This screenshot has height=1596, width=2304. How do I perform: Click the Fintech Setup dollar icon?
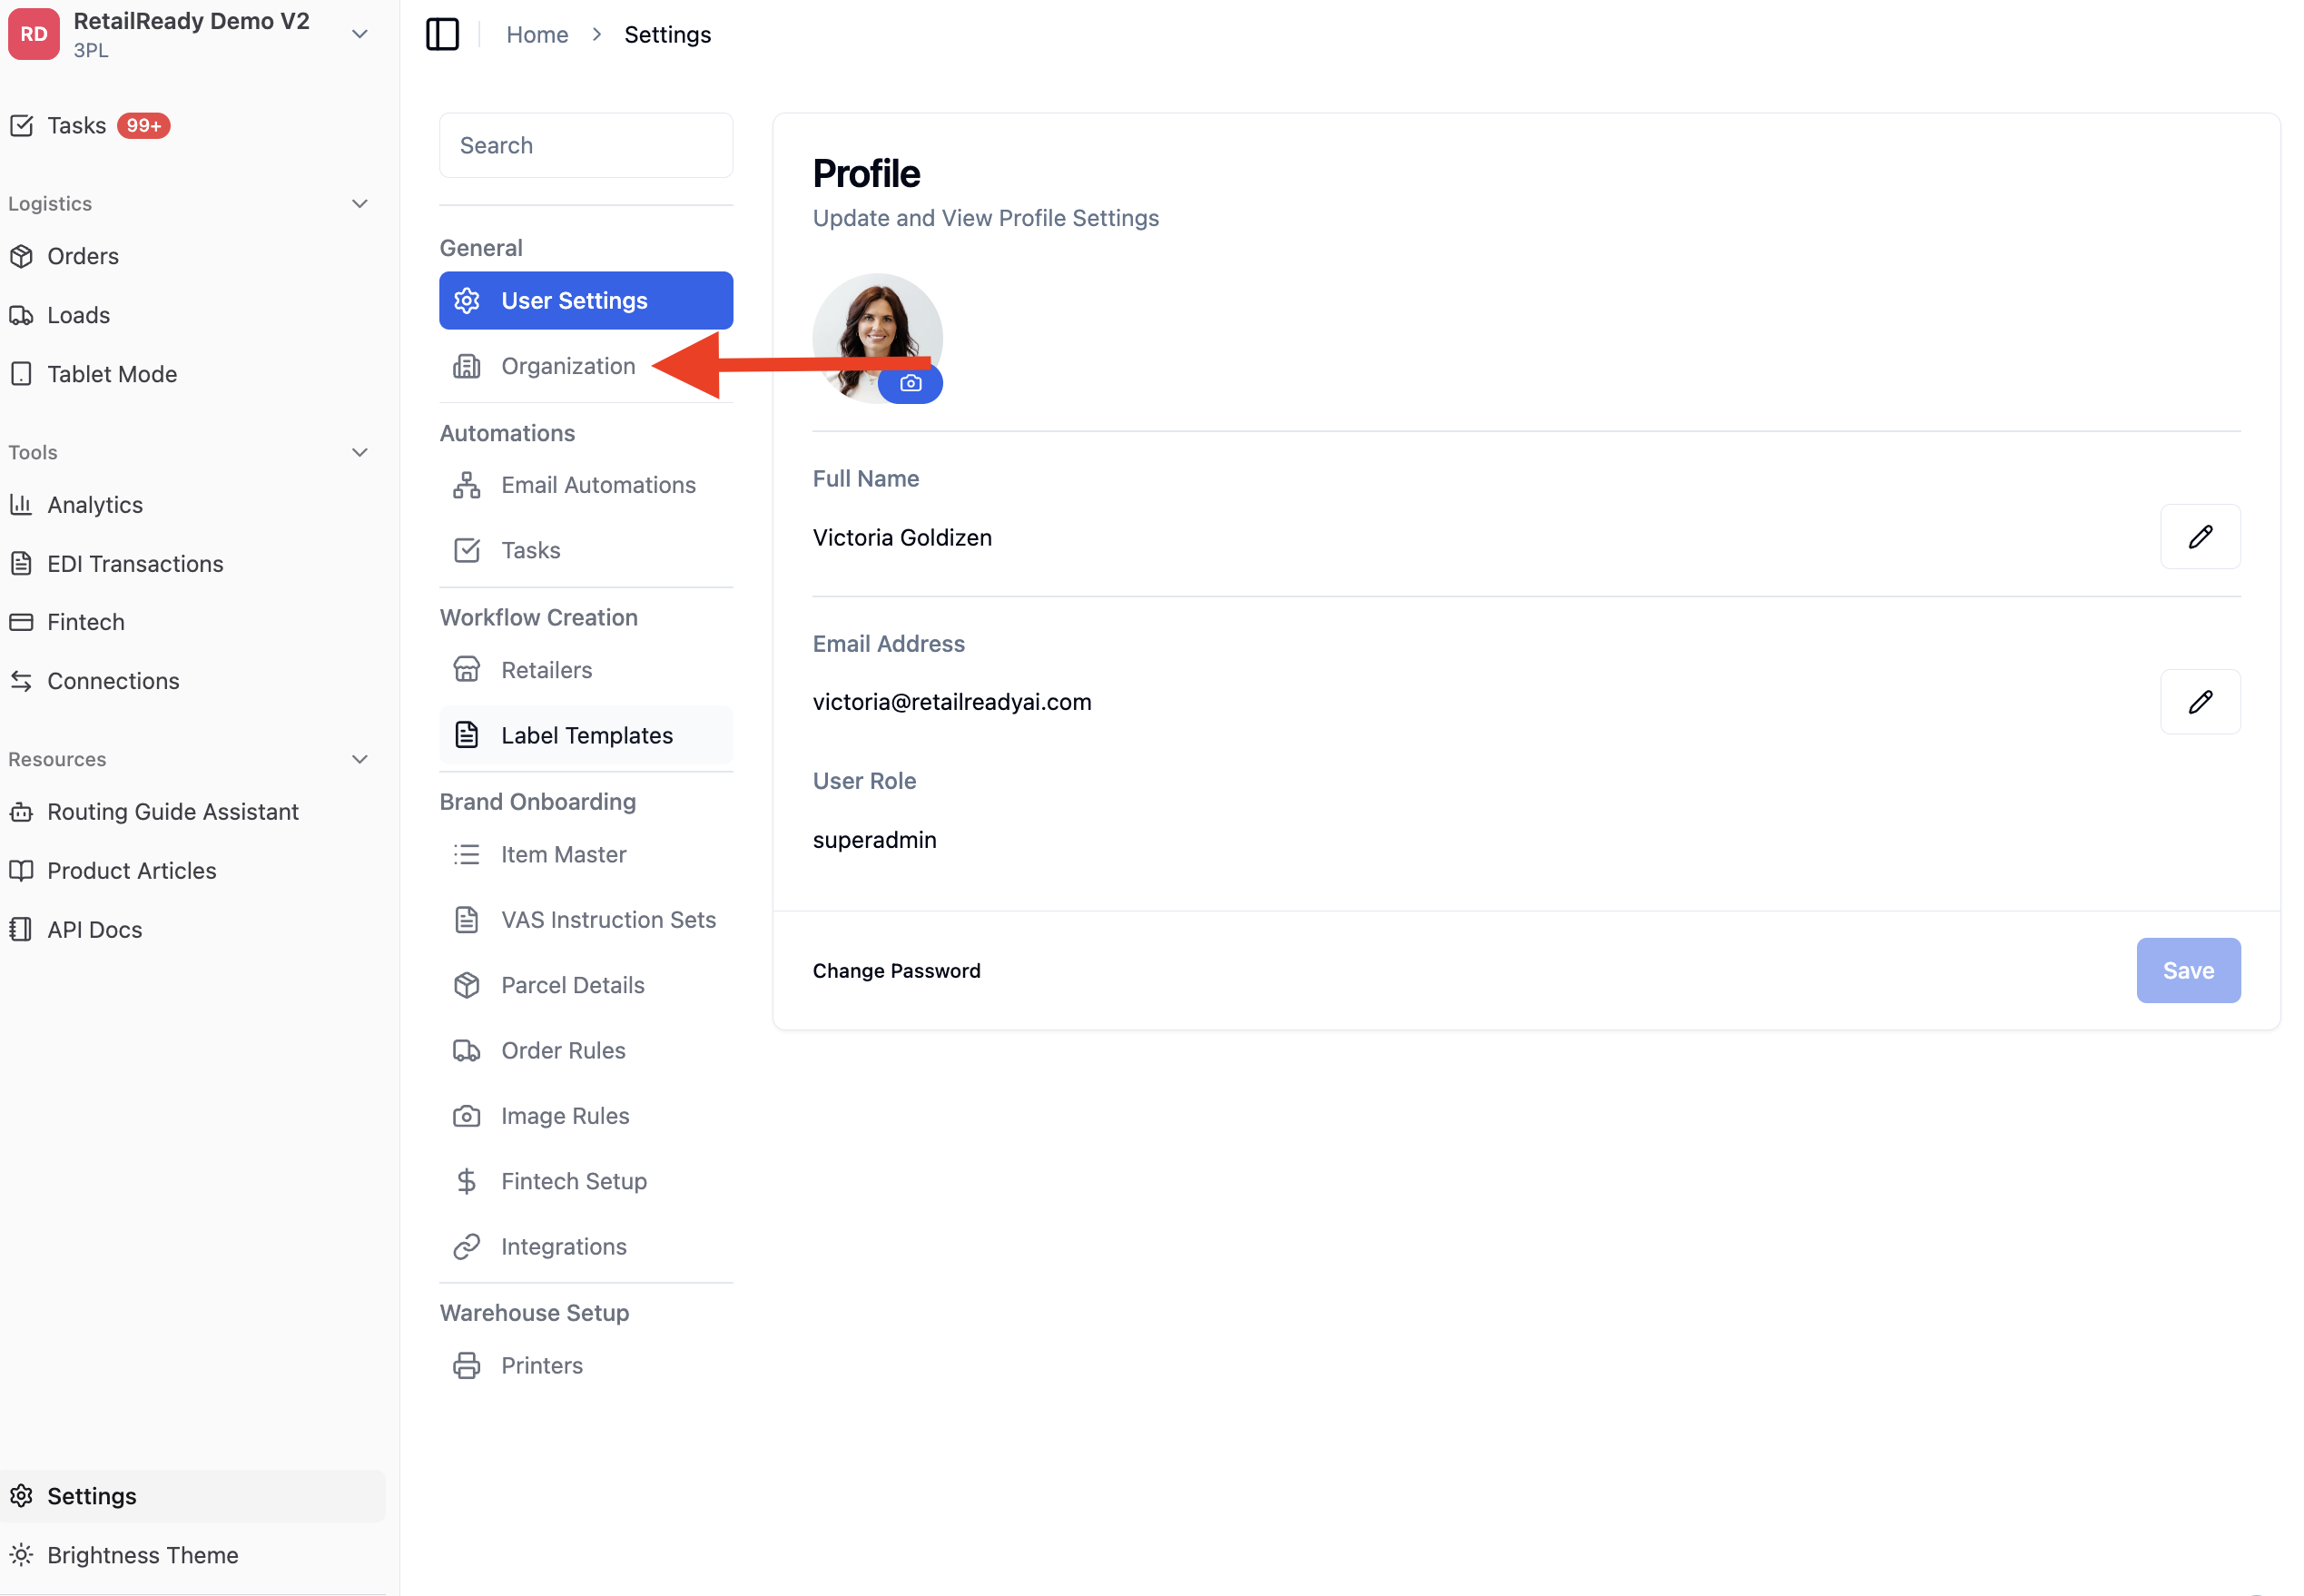coord(467,1182)
